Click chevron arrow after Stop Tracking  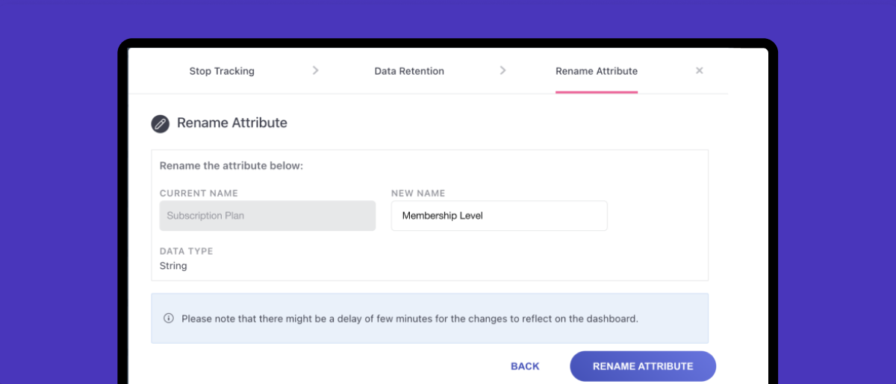tap(315, 70)
